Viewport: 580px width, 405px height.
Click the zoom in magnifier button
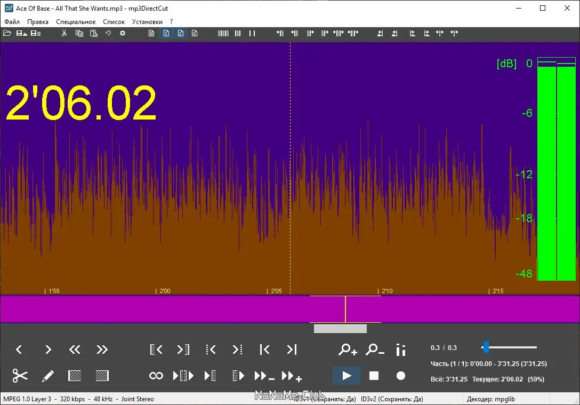pyautogui.click(x=348, y=350)
